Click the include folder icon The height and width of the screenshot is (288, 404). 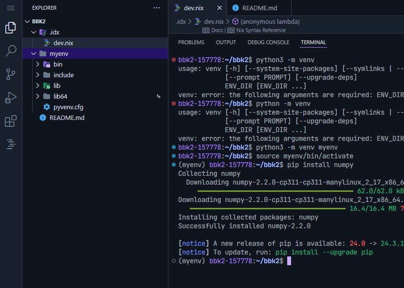click(x=47, y=75)
